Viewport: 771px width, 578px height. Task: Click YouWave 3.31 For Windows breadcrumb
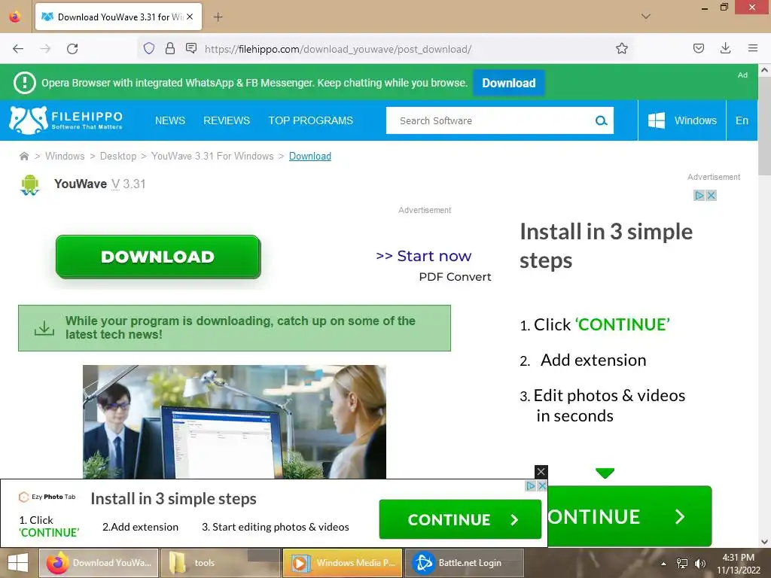point(212,157)
